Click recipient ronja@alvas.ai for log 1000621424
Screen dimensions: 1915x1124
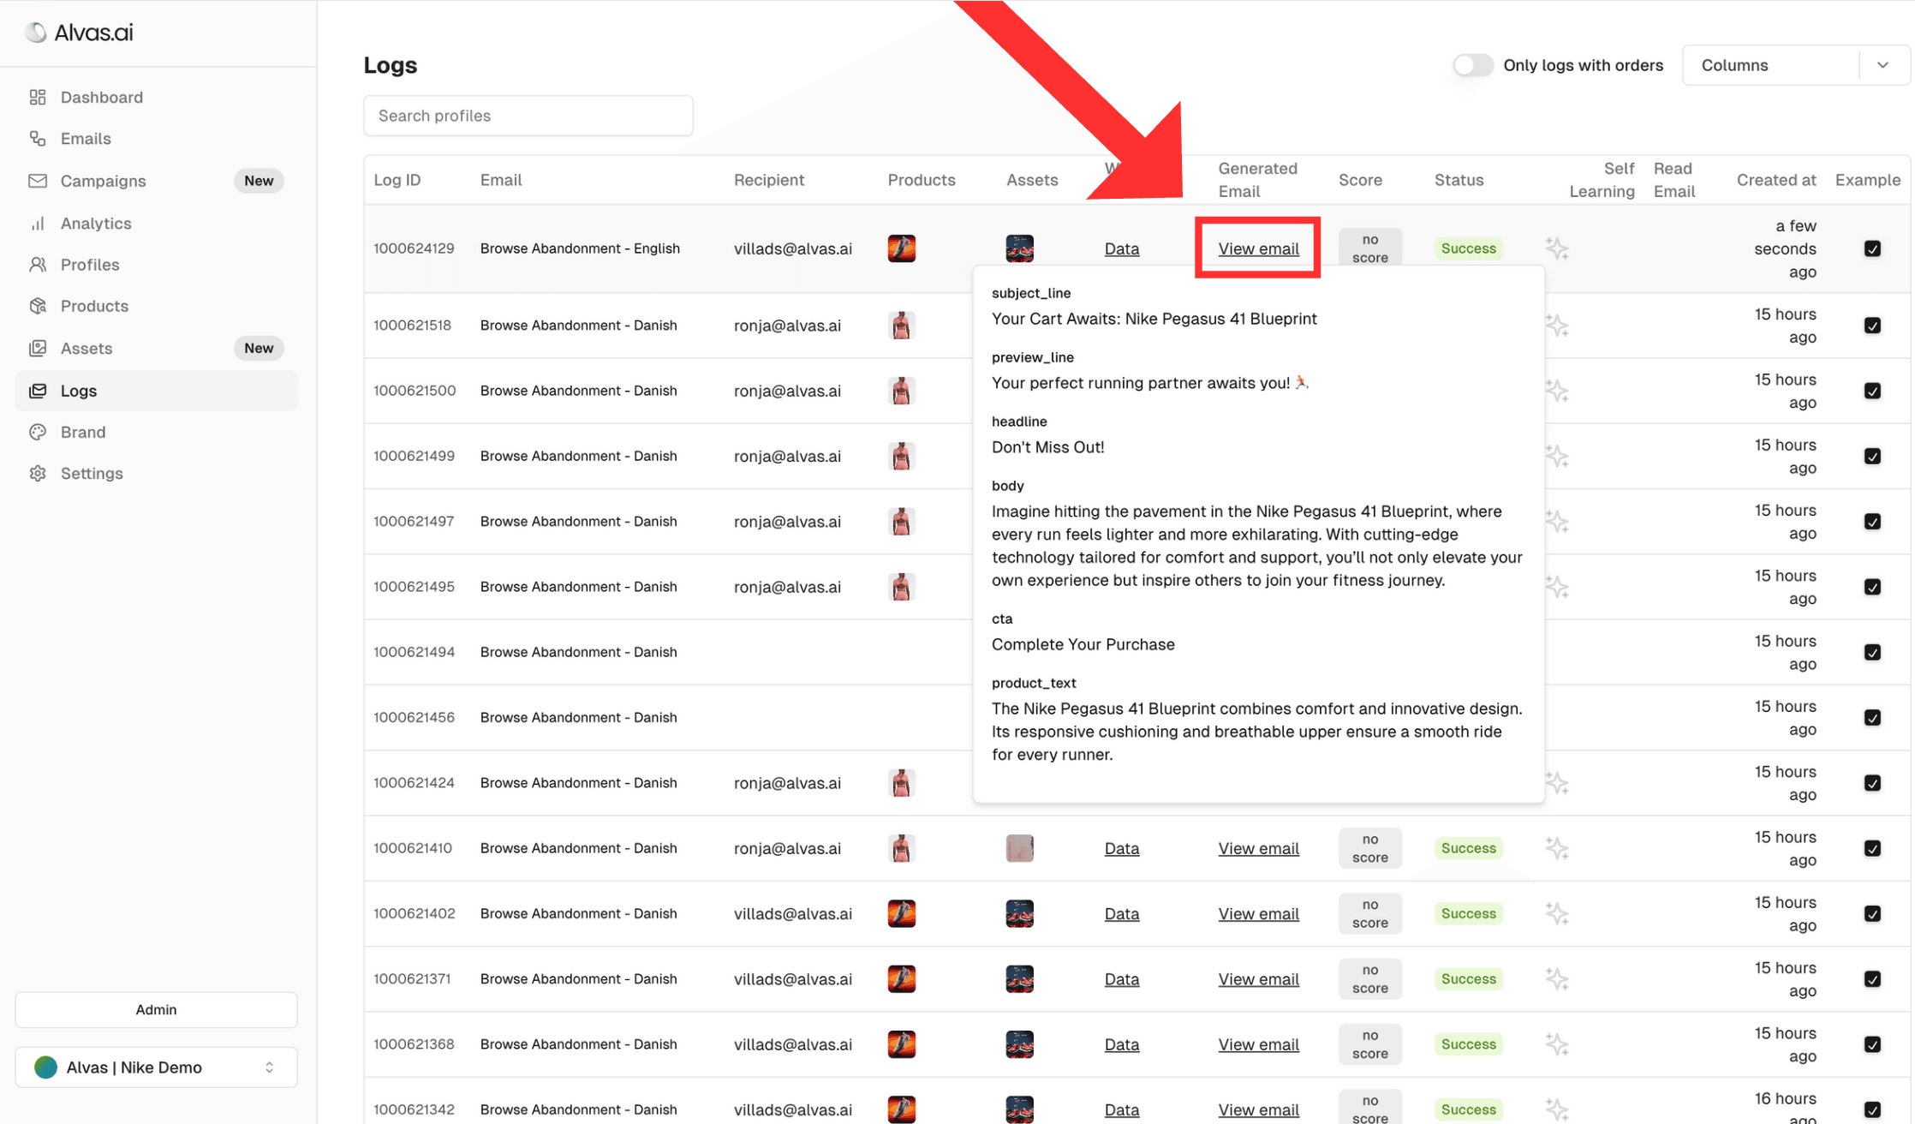coord(787,783)
